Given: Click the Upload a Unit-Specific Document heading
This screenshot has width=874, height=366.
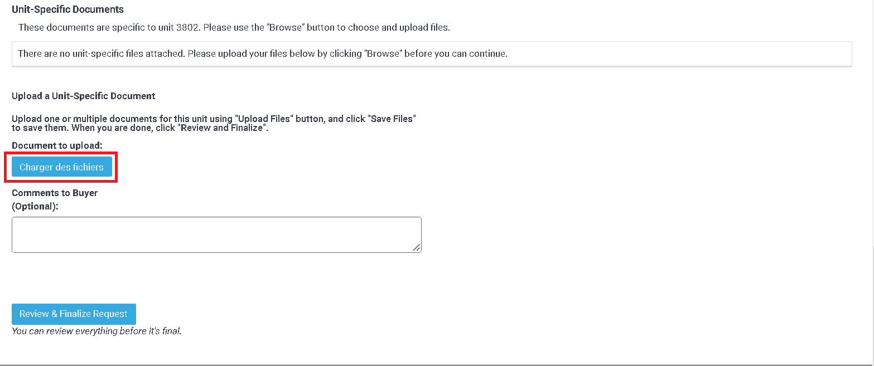Looking at the screenshot, I should pyautogui.click(x=84, y=96).
